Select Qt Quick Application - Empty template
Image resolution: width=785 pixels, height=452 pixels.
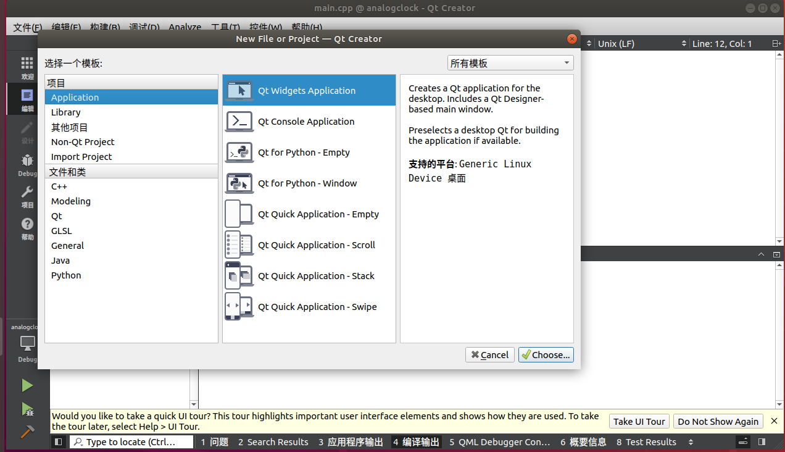pos(309,214)
